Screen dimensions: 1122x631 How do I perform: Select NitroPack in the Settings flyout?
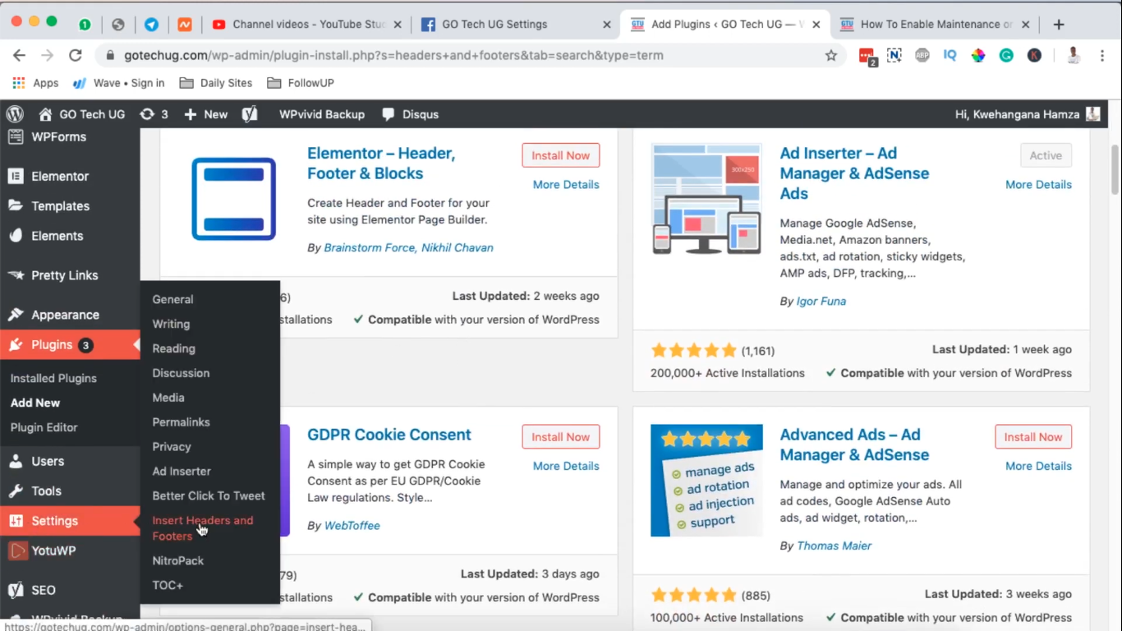(178, 560)
